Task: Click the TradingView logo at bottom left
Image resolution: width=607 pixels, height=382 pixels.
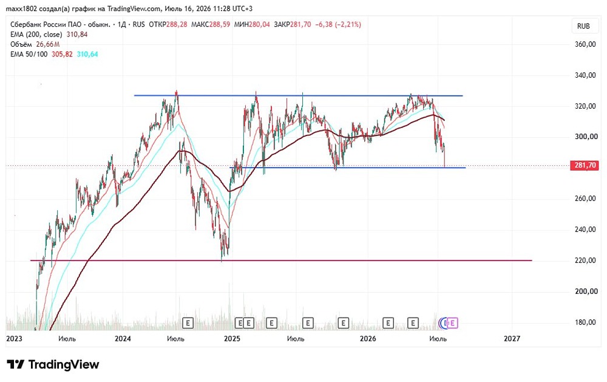Action: 53,364
